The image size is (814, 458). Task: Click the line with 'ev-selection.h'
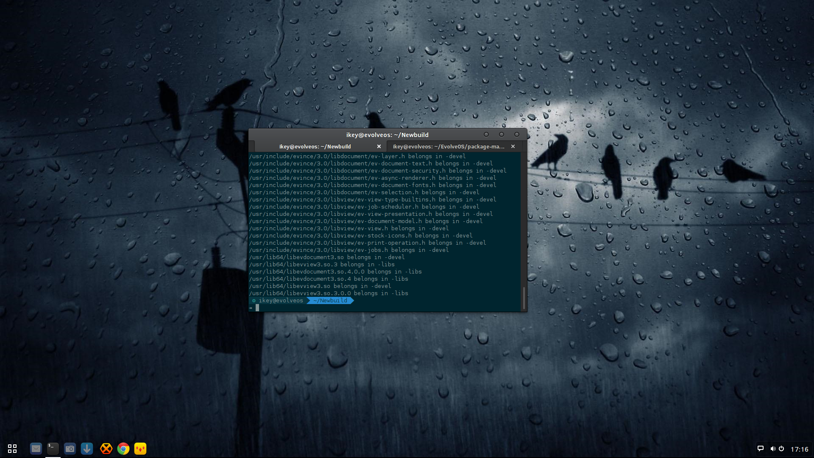(364, 193)
